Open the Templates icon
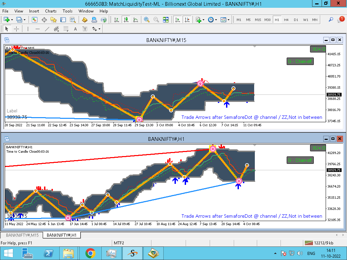This screenshot has width=347, height=260. coord(224,20)
